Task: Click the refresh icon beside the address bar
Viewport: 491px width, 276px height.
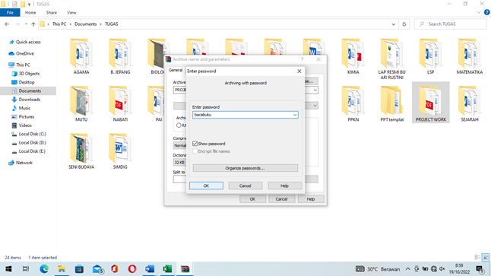Action: tap(404, 24)
